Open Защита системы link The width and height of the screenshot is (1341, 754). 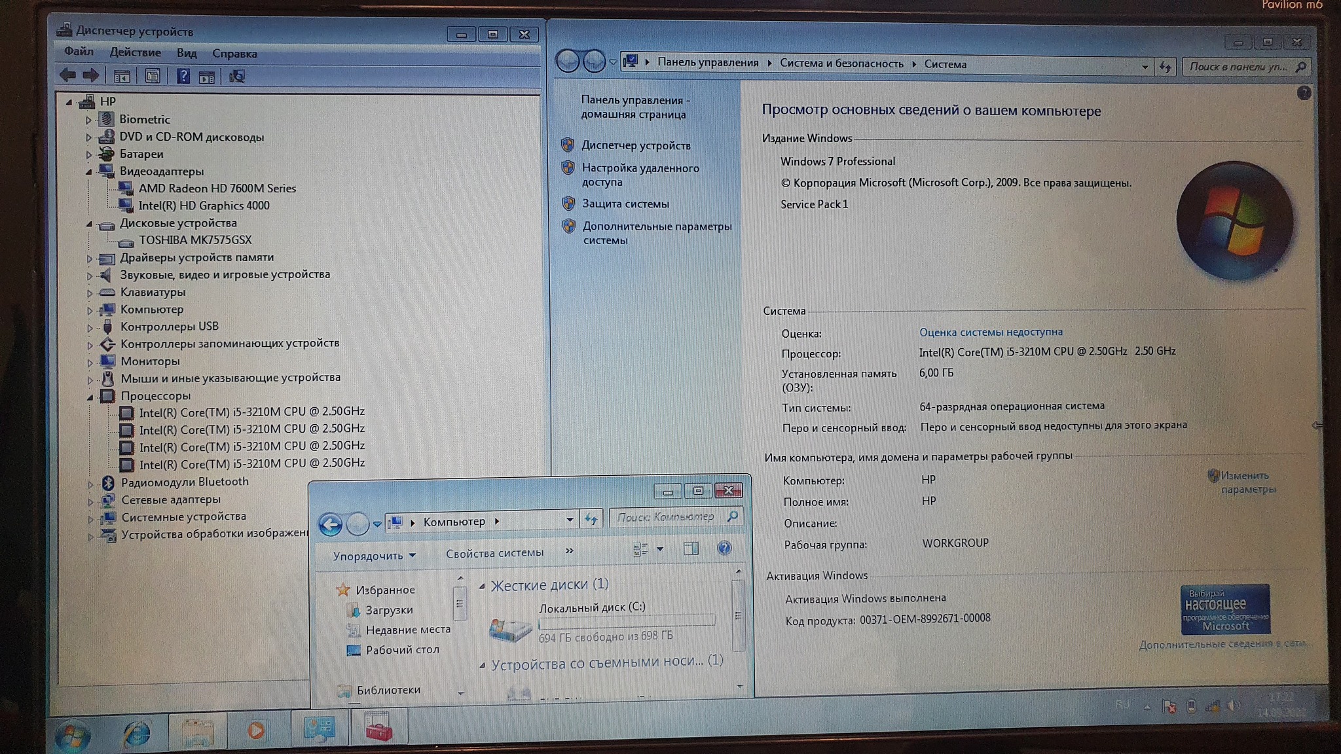pyautogui.click(x=625, y=204)
